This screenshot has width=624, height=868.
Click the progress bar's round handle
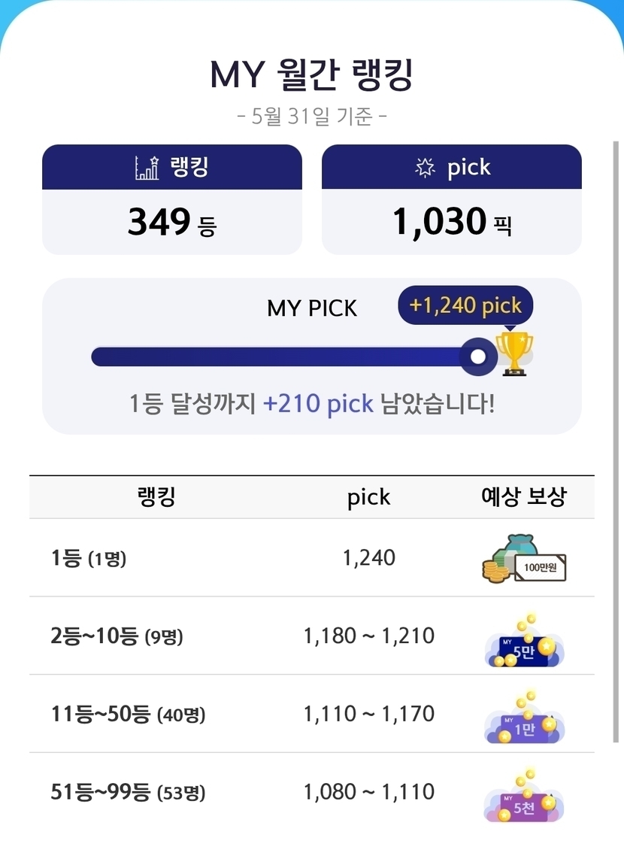[478, 357]
